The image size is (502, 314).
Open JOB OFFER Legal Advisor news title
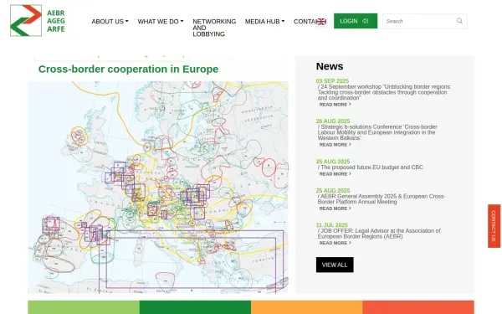pyautogui.click(x=379, y=234)
